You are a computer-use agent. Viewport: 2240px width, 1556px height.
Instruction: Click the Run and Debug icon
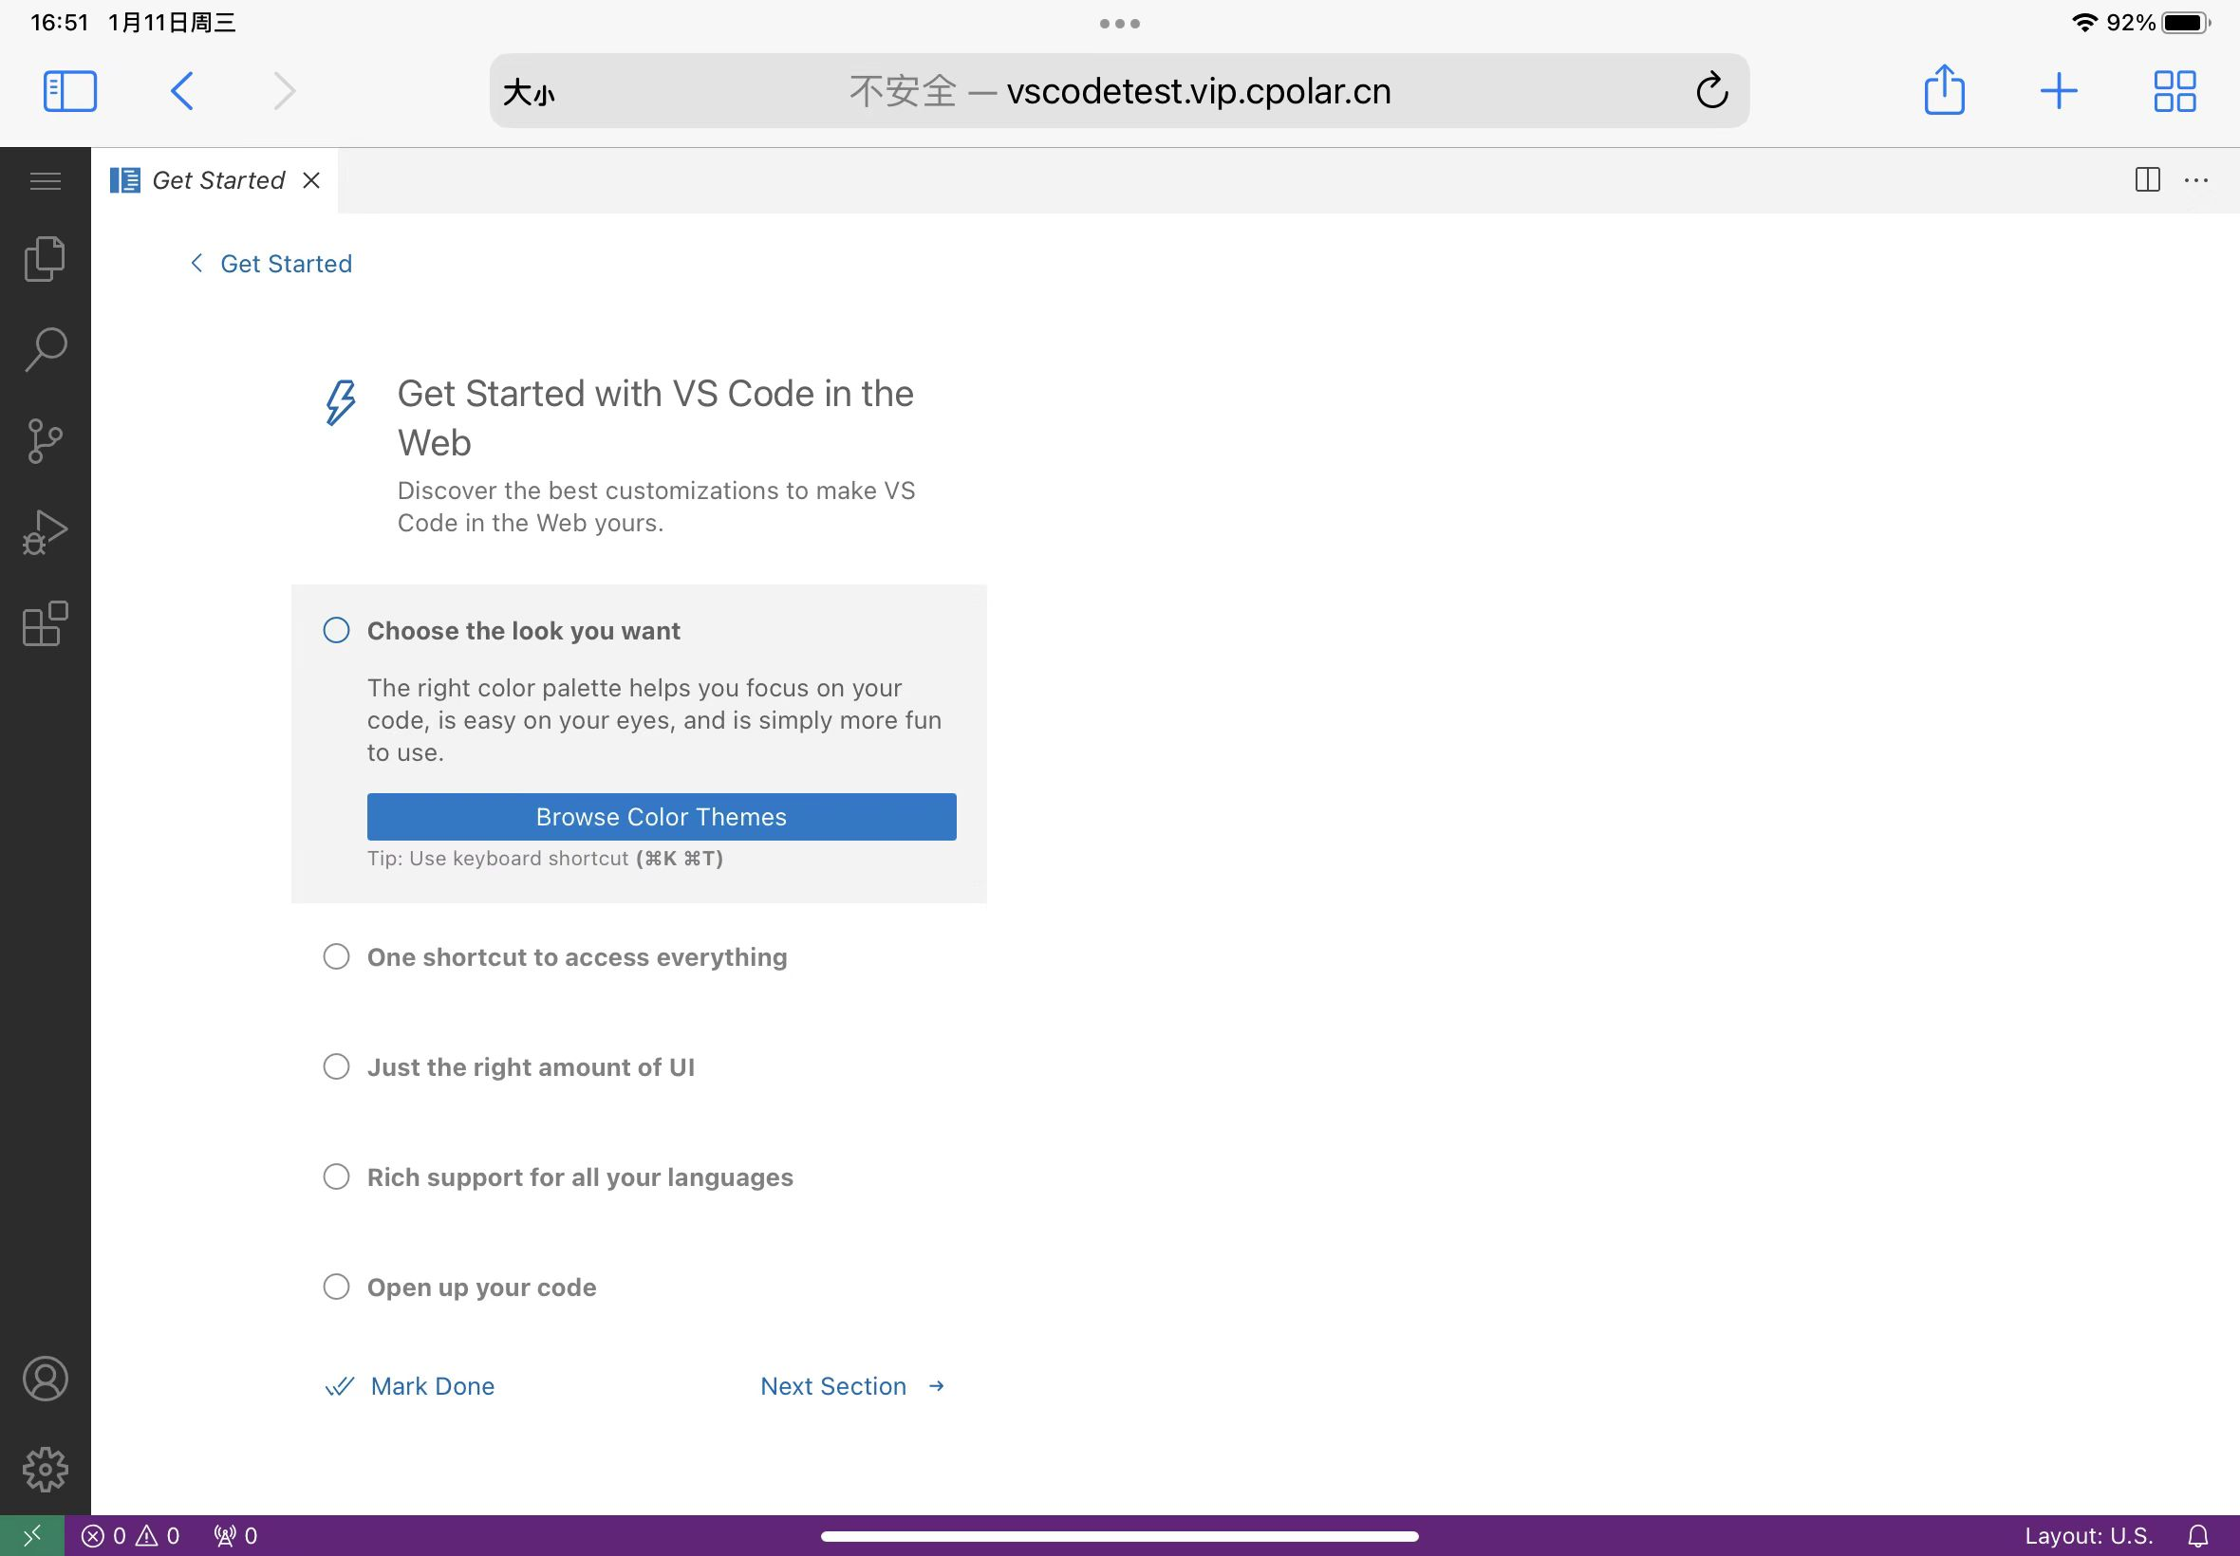45,528
